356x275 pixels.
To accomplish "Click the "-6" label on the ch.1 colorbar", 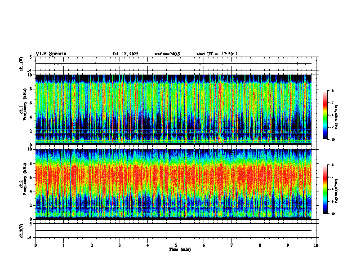I will click(x=332, y=90).
